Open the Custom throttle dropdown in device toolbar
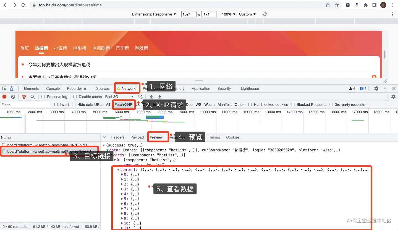This screenshot has width=398, height=230. 247,14
